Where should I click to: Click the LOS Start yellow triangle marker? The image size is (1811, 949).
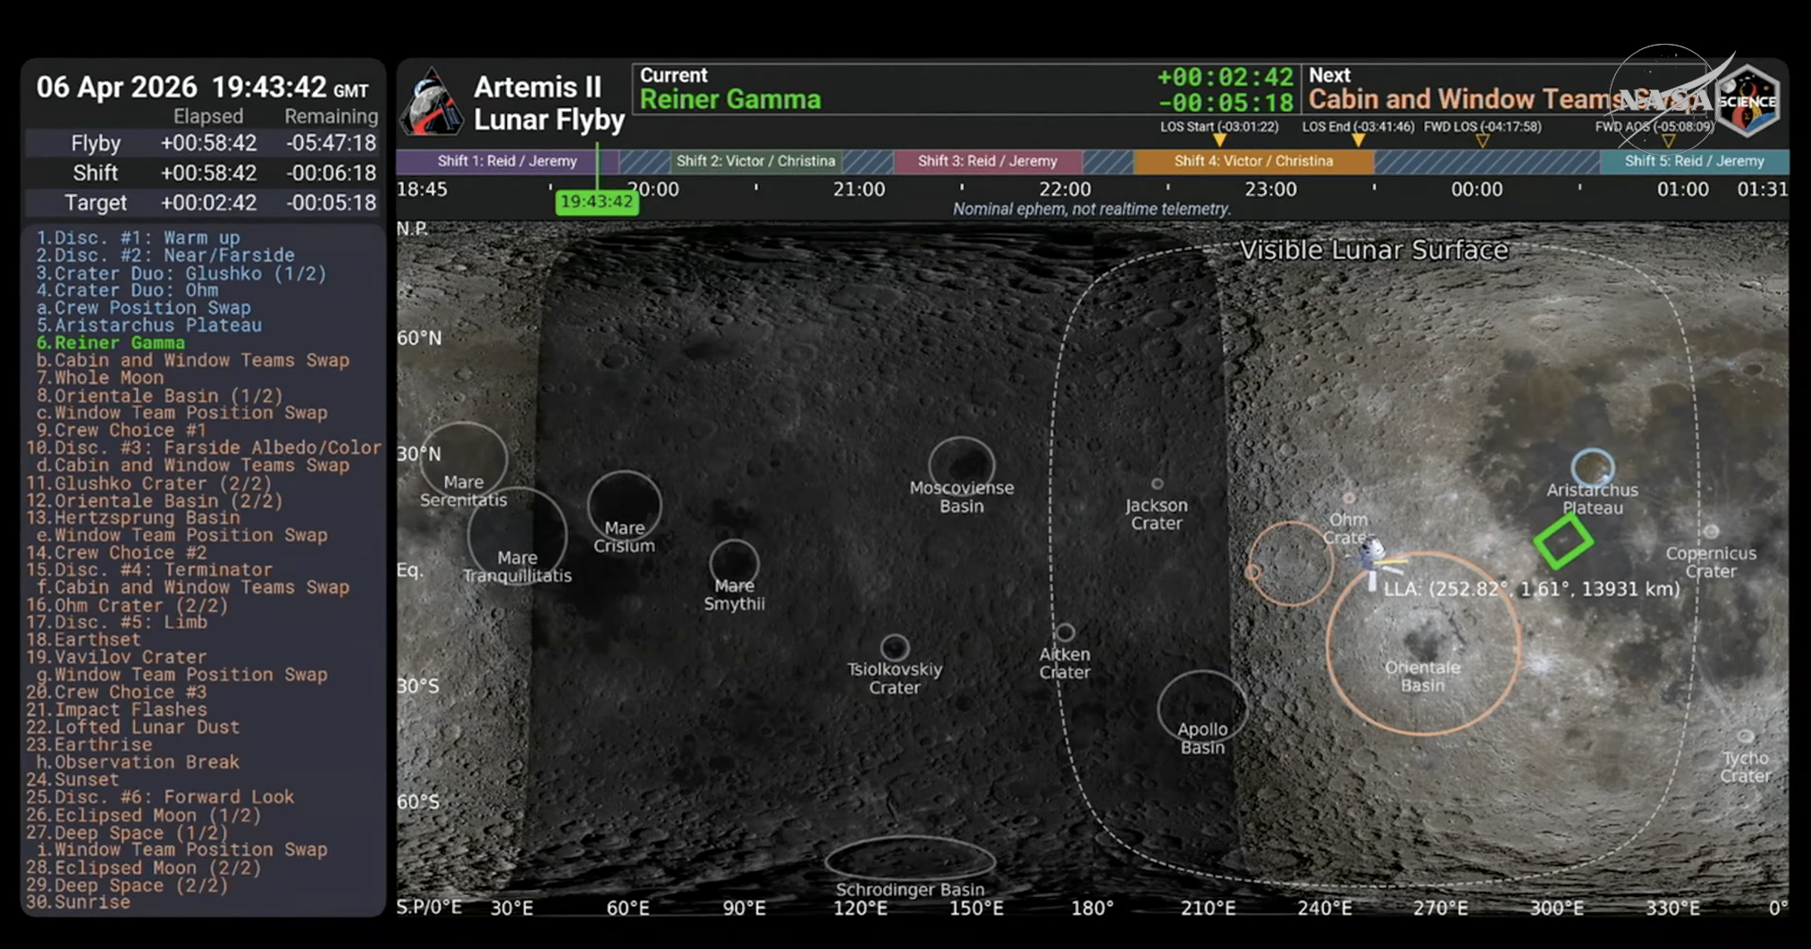tap(1219, 140)
